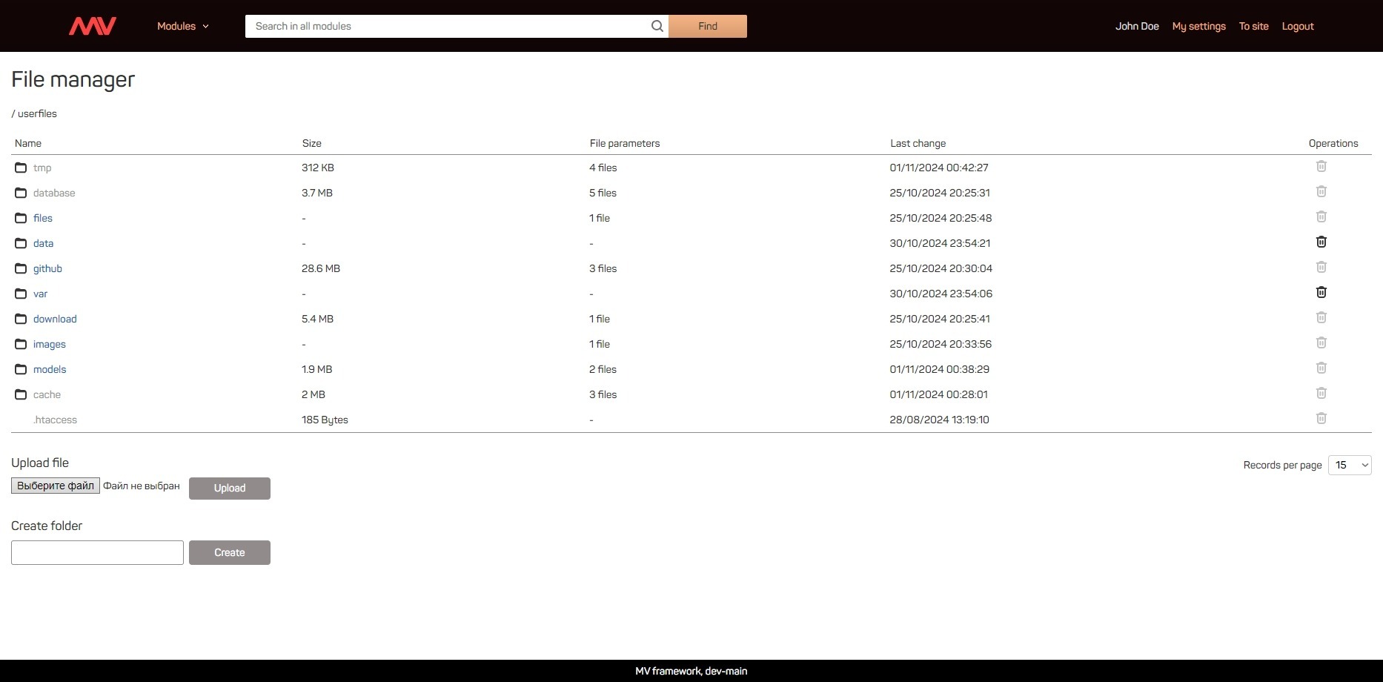Image resolution: width=1383 pixels, height=682 pixels.
Task: Open the files folder link
Action: 43,218
